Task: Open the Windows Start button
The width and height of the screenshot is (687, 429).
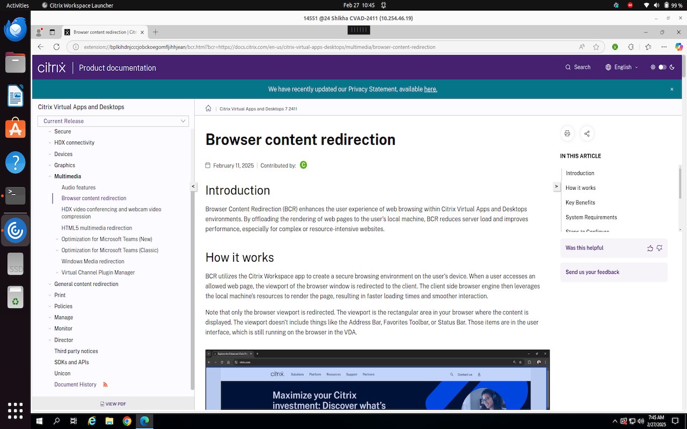Action: [x=39, y=421]
